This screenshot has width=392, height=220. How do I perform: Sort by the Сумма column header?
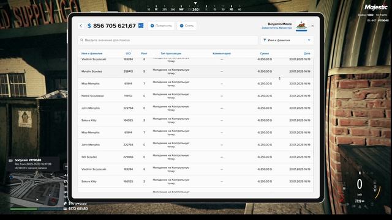click(265, 53)
